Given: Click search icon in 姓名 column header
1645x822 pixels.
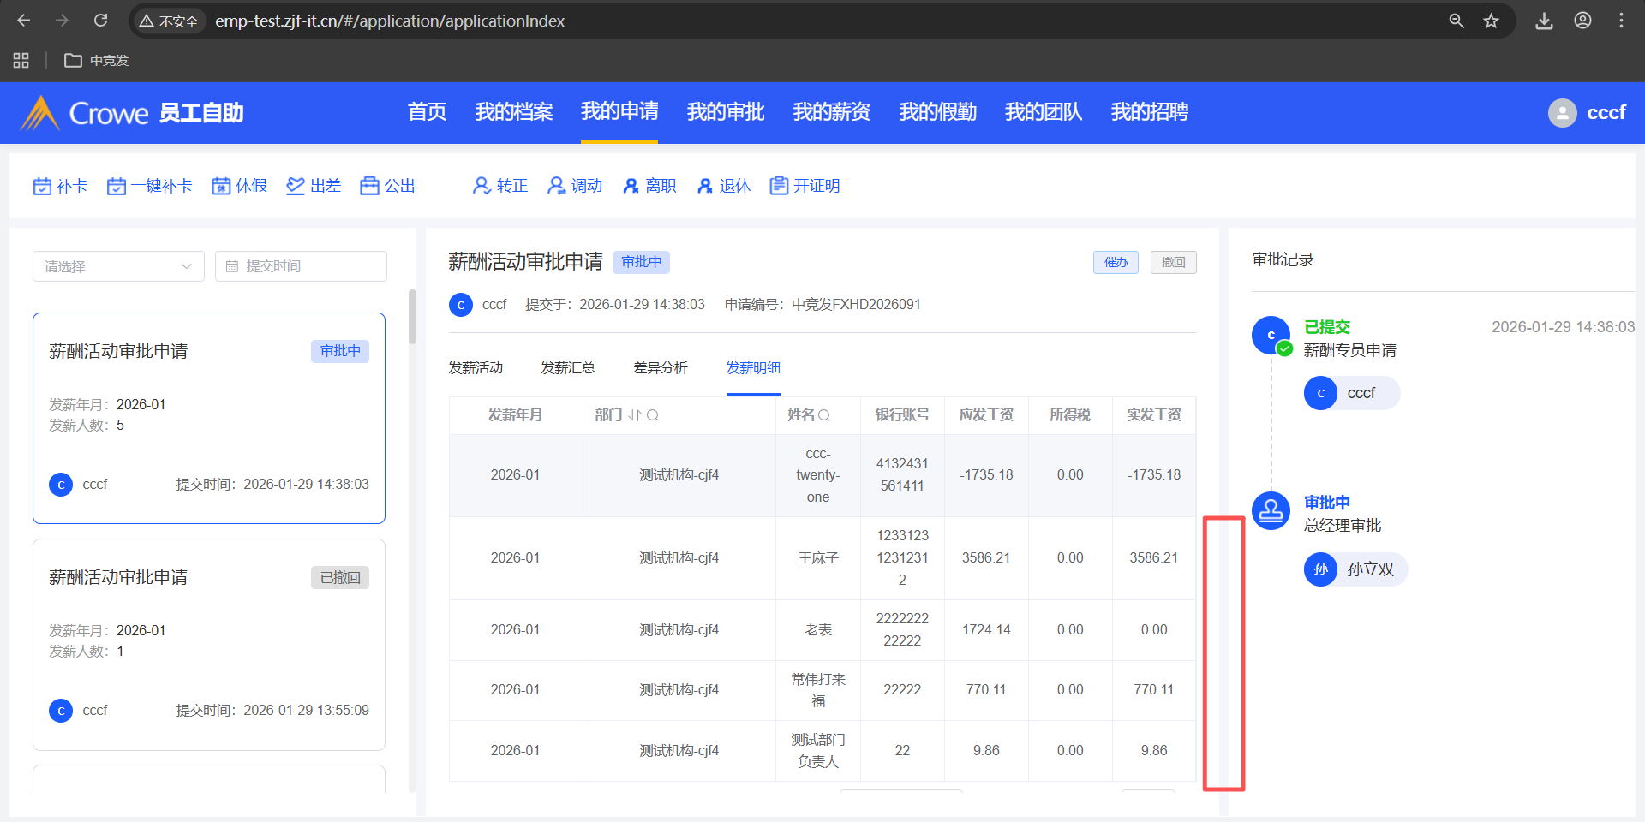Looking at the screenshot, I should [x=824, y=415].
